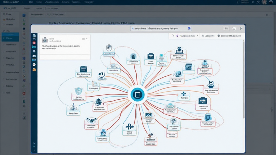Image resolution: width=276 pixels, height=155 pixels.
Task: Open the app title dropdown in the top-left
Action: pos(22,2)
